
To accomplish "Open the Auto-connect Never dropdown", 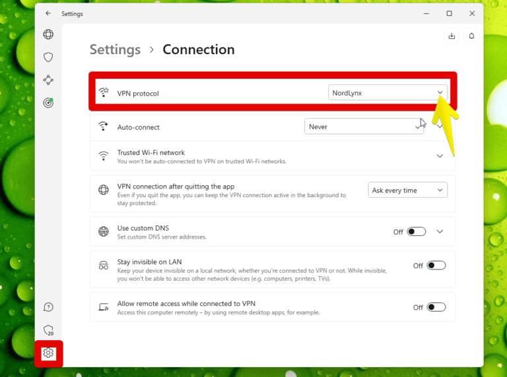I will (x=363, y=127).
